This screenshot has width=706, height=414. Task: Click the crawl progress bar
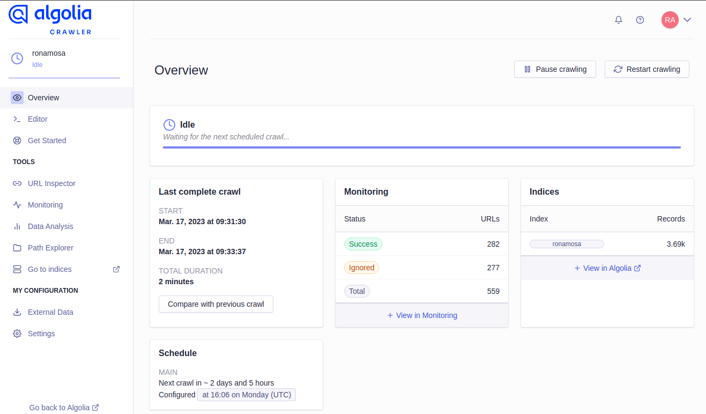[x=422, y=146]
